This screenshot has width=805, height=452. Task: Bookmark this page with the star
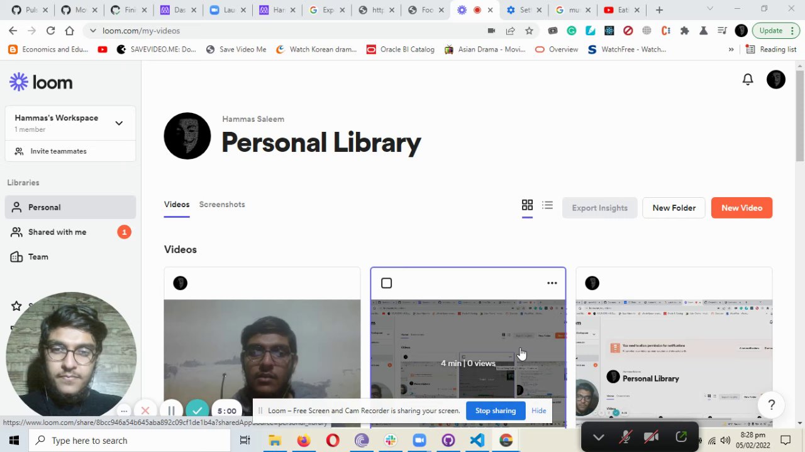click(x=529, y=31)
